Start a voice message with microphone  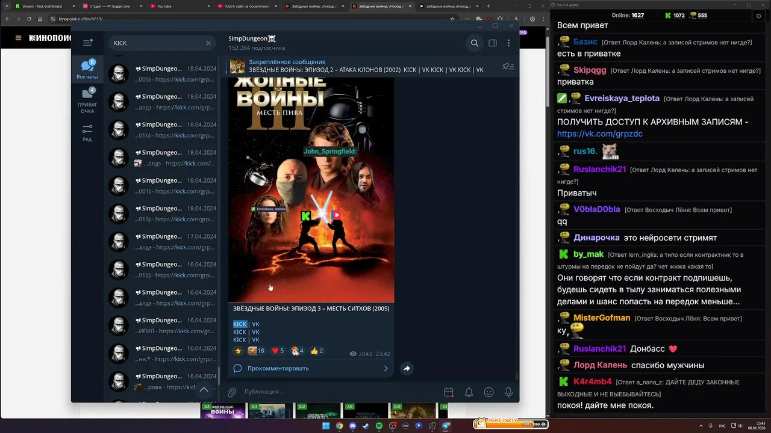point(509,392)
